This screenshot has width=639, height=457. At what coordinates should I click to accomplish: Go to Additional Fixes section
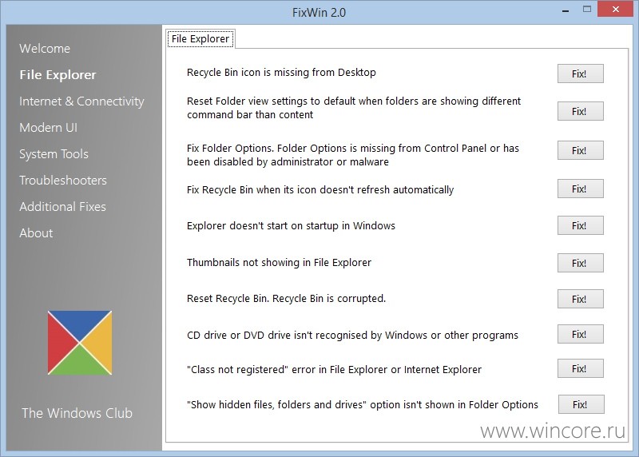(x=63, y=207)
